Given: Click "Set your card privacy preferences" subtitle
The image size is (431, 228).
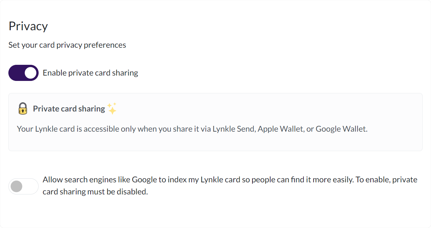Looking at the screenshot, I should (x=67, y=45).
